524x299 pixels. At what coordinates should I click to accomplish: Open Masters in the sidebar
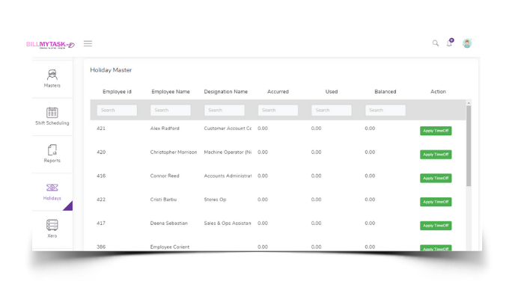52,78
